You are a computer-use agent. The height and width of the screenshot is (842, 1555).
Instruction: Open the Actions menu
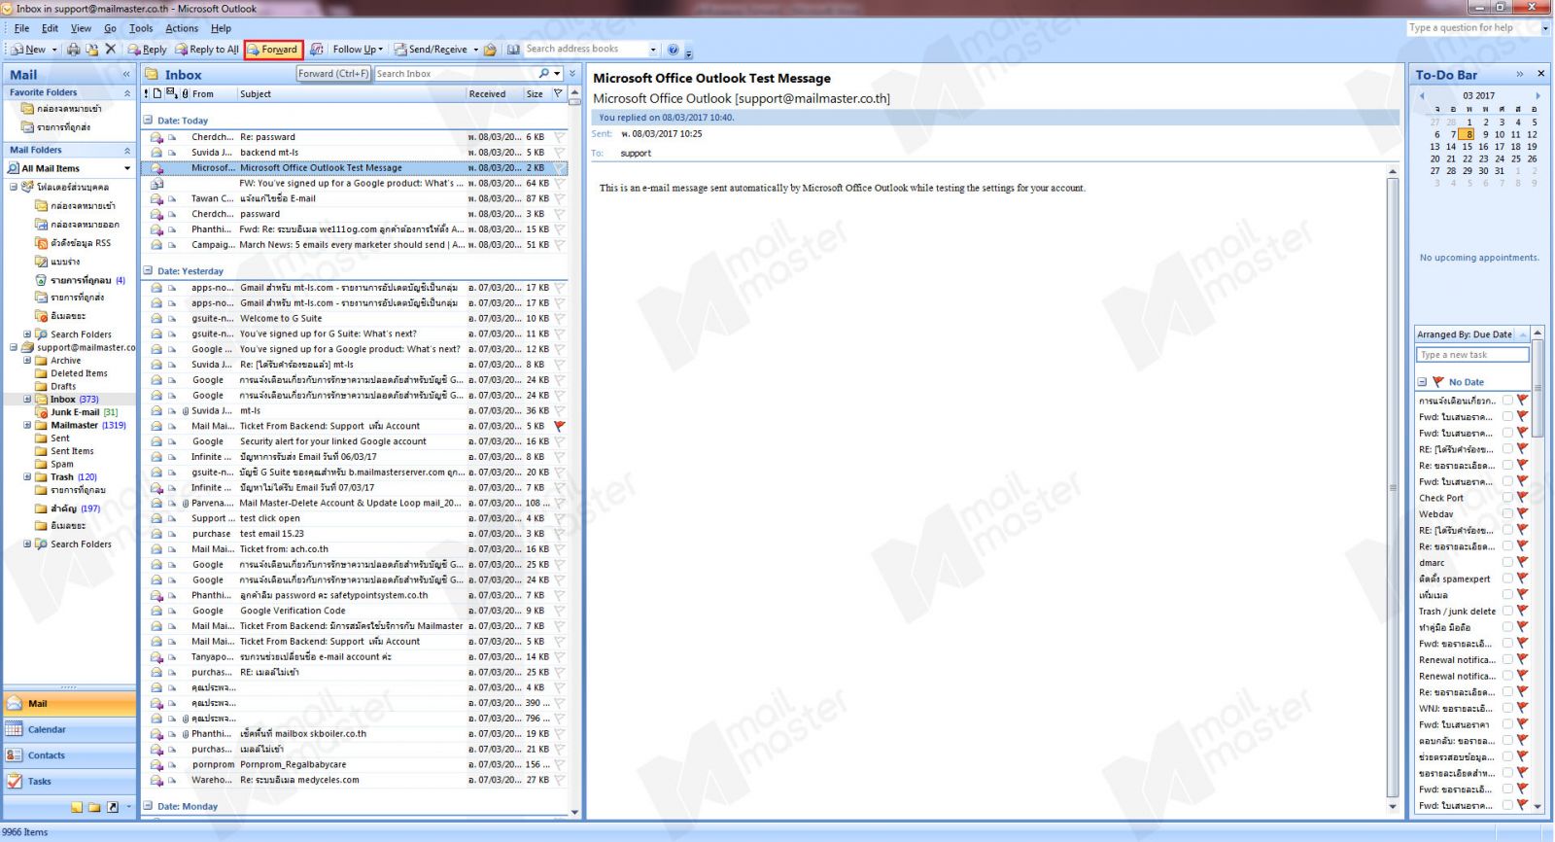[x=182, y=28]
